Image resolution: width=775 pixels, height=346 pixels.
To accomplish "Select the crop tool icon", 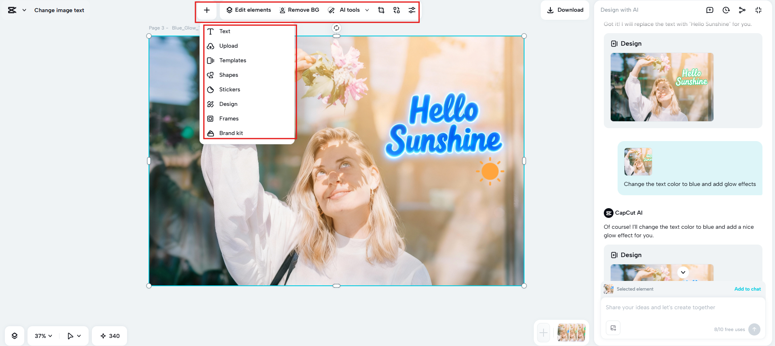I will [381, 10].
